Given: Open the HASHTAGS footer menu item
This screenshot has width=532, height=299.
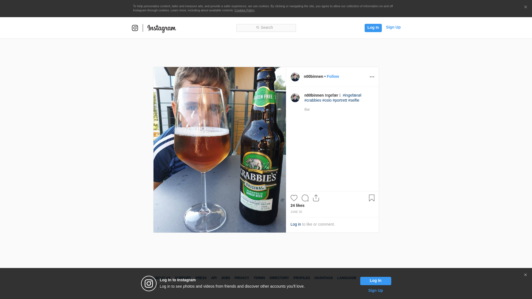Looking at the screenshot, I should [323, 278].
